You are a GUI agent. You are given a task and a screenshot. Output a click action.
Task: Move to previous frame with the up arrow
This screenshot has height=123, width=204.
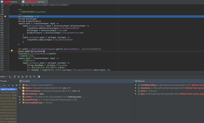tap(9, 86)
